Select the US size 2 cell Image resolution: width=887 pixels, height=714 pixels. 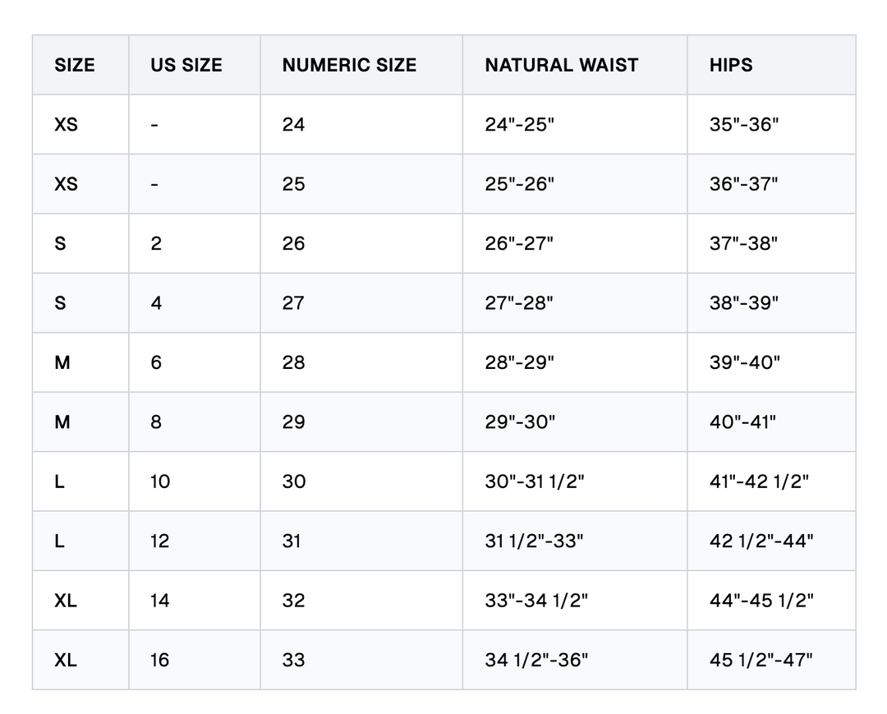(156, 244)
